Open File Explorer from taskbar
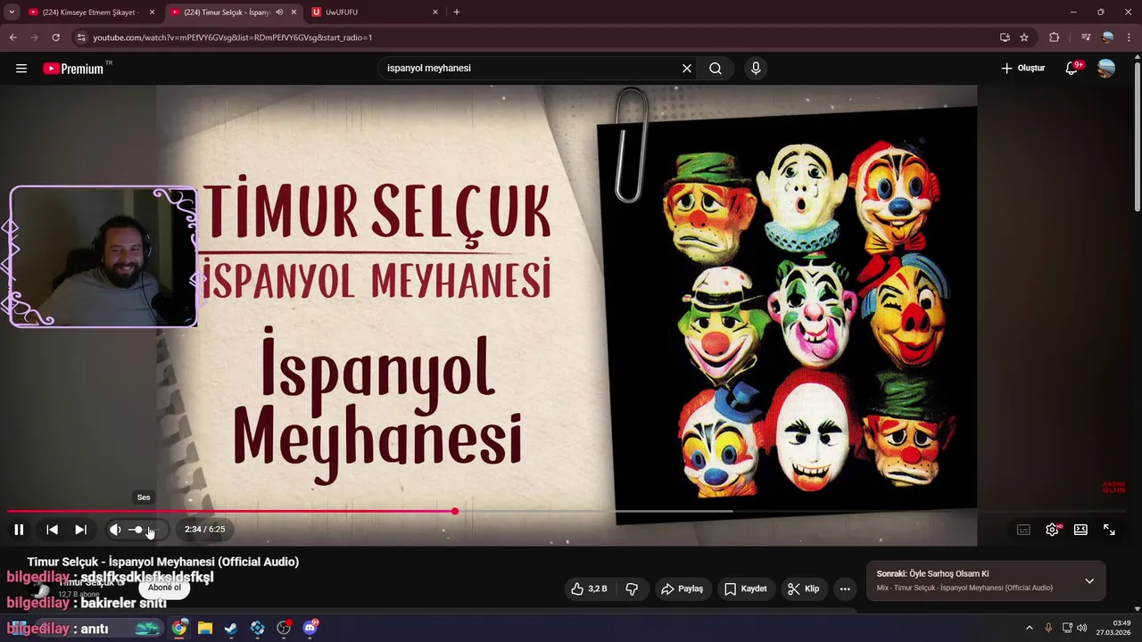Screen dimensions: 1142x642 (x=205, y=628)
